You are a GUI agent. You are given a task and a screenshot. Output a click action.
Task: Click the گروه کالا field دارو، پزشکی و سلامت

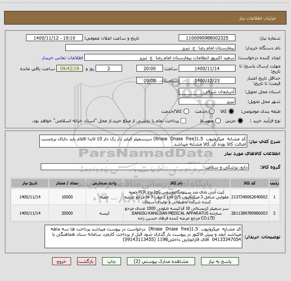145,167
